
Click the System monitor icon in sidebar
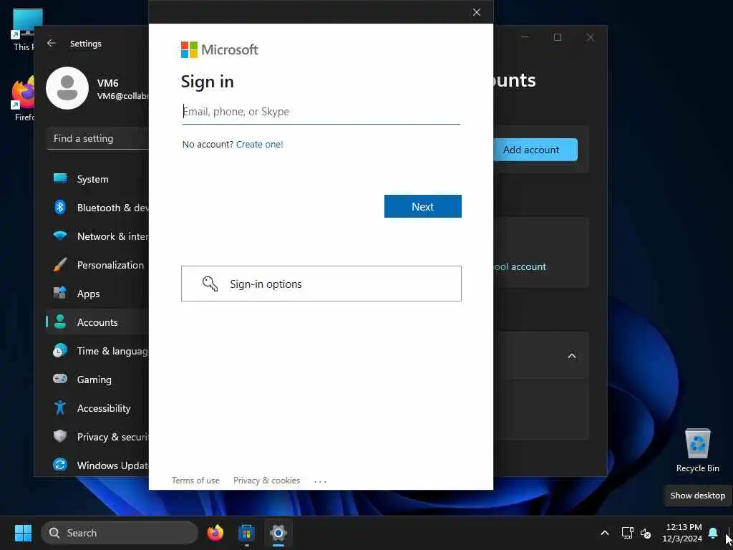60,178
